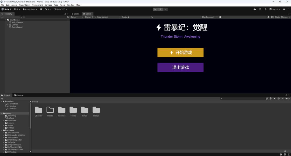Open the account dropdown next to Unity 6
The width and height of the screenshot is (291, 156).
[x=17, y=9]
